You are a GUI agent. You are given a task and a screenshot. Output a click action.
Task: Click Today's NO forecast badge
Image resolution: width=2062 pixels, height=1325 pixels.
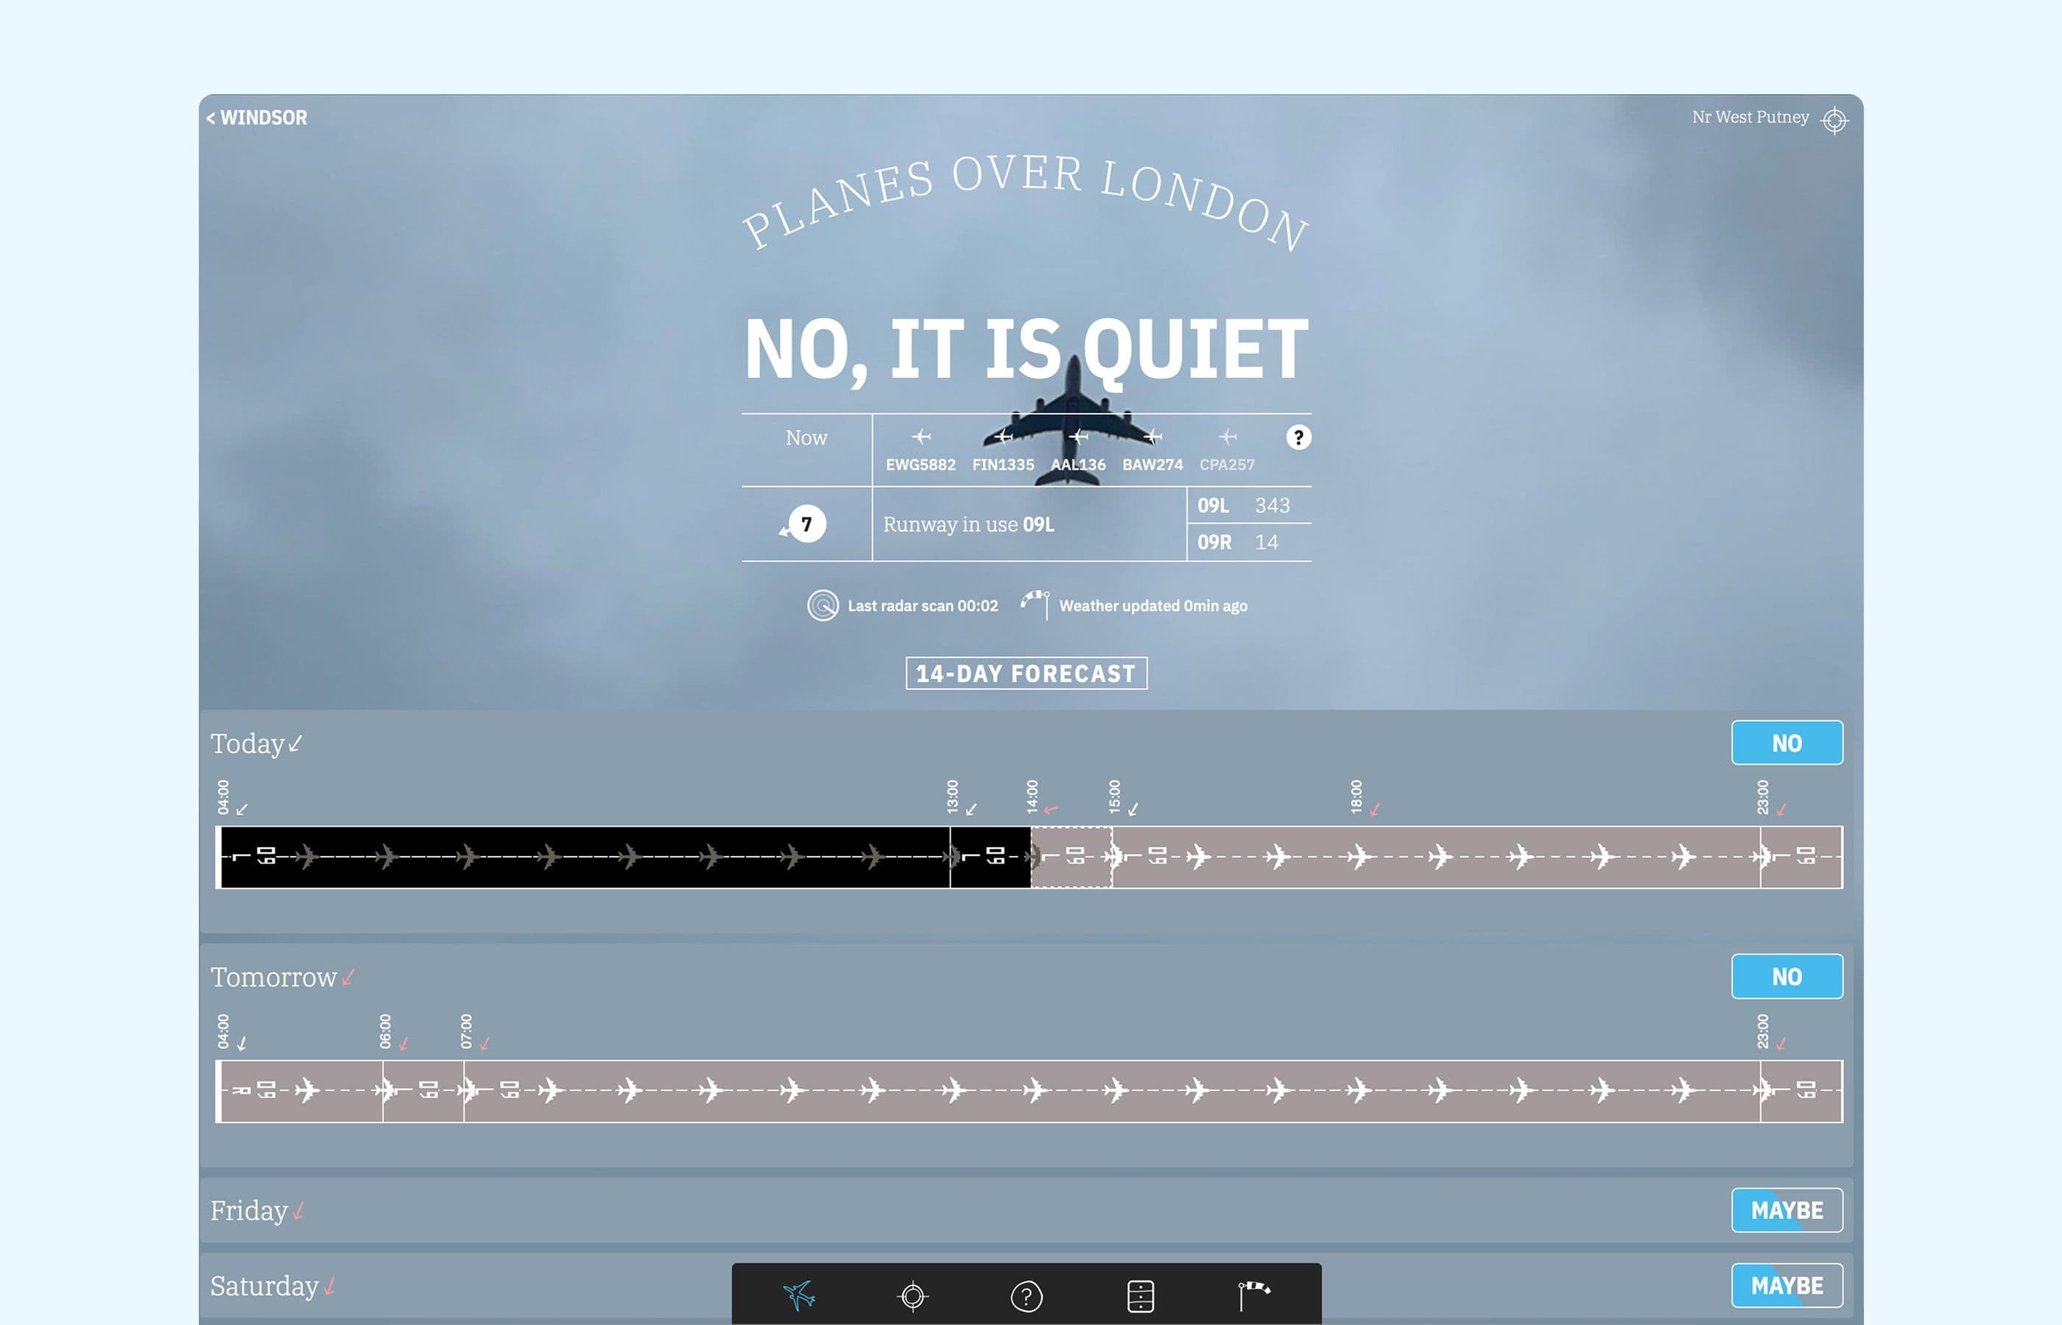(x=1786, y=743)
